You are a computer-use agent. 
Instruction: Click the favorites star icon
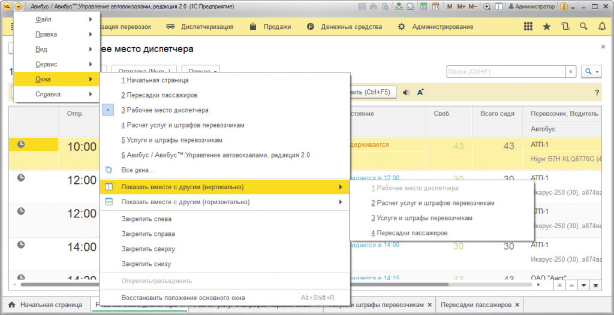(x=546, y=27)
